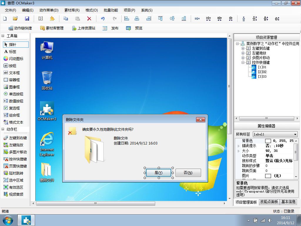Click the align bottom toolbar icon

(x=184, y=19)
